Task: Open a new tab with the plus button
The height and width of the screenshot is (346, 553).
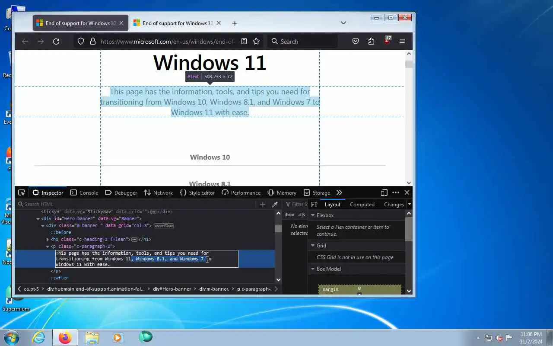Action: 235,23
